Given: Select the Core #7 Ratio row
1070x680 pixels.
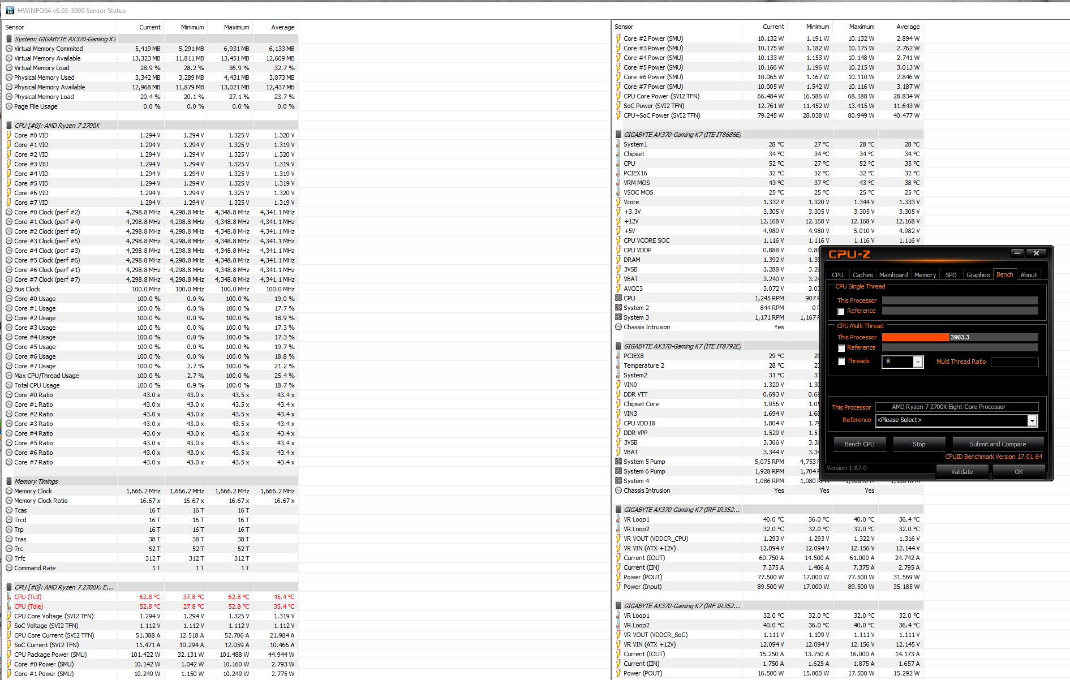Looking at the screenshot, I should coord(151,462).
